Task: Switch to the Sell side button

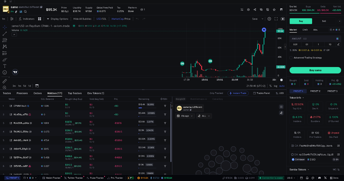Action: tap(324, 21)
